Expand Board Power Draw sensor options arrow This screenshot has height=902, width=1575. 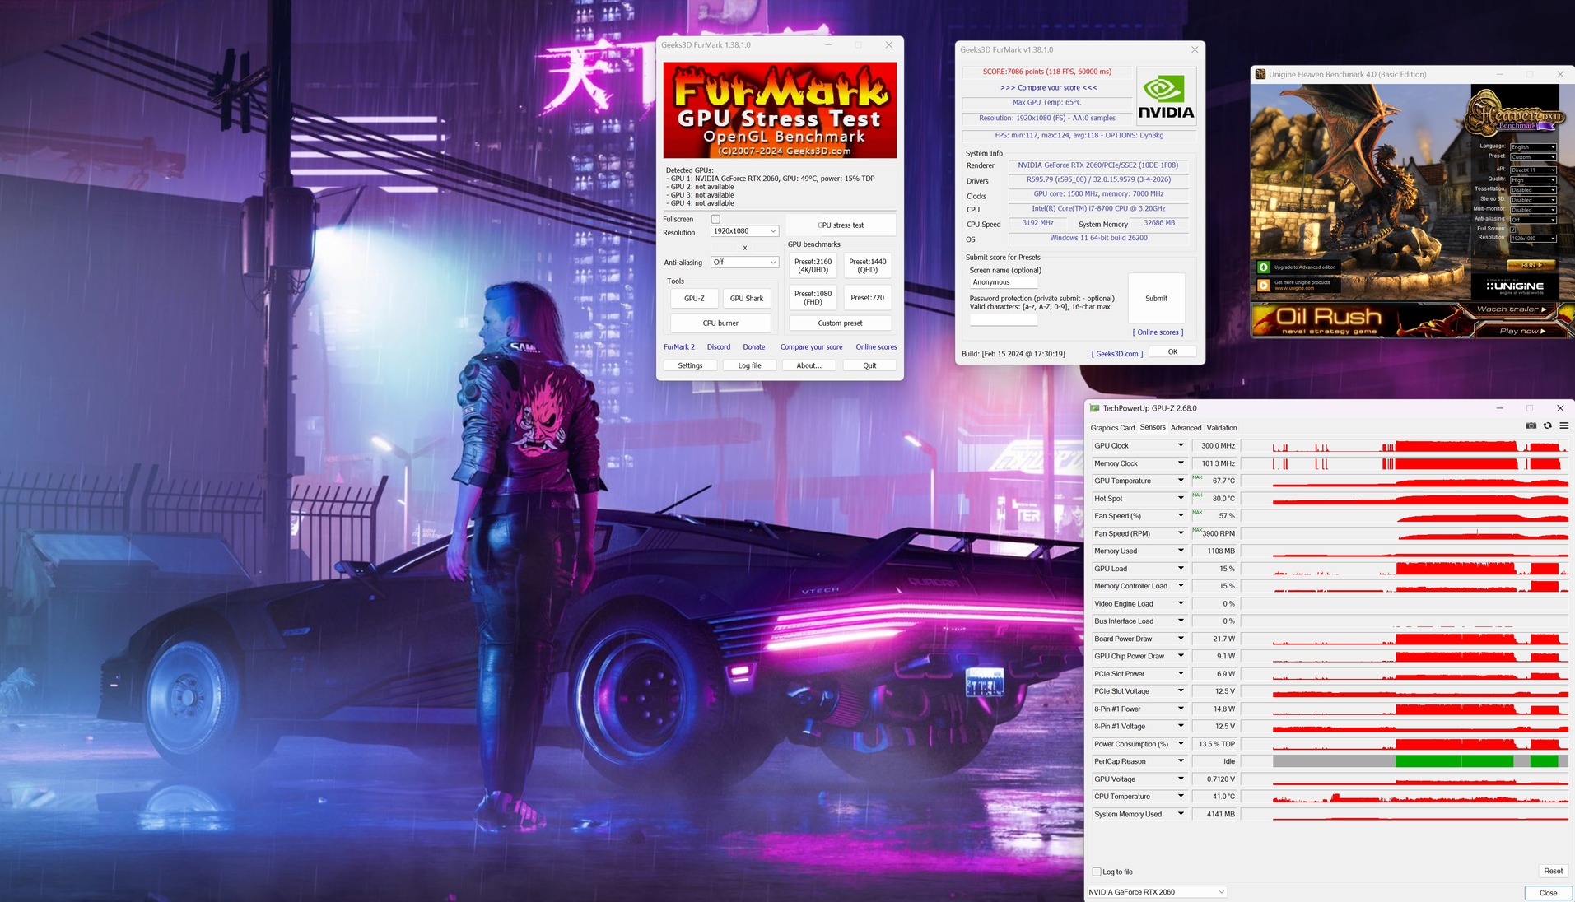pos(1181,639)
